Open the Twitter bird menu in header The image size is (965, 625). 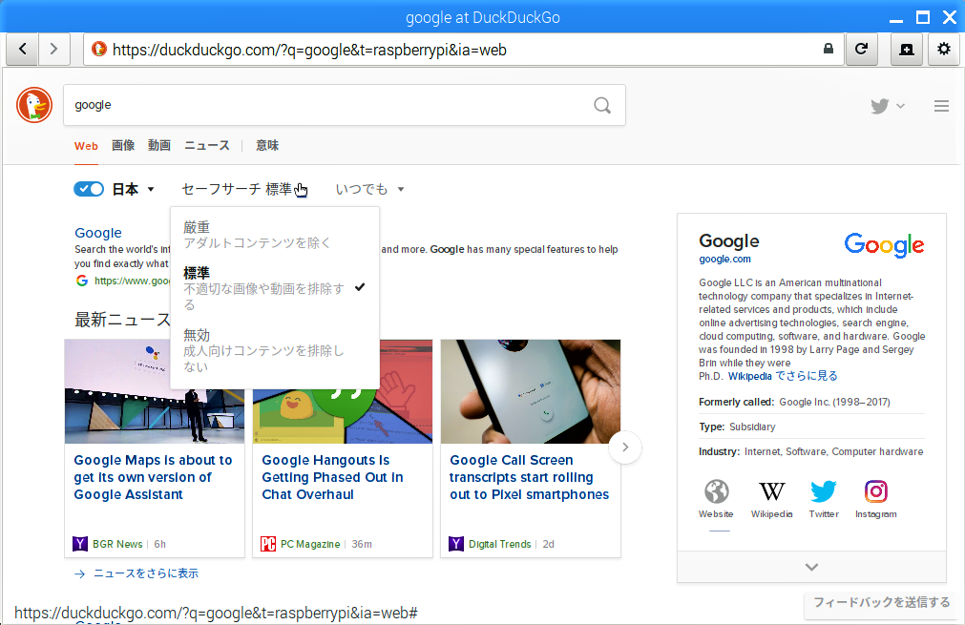point(887,106)
